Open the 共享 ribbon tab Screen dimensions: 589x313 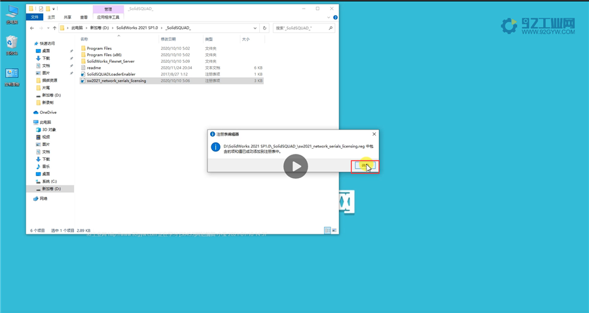click(x=67, y=17)
